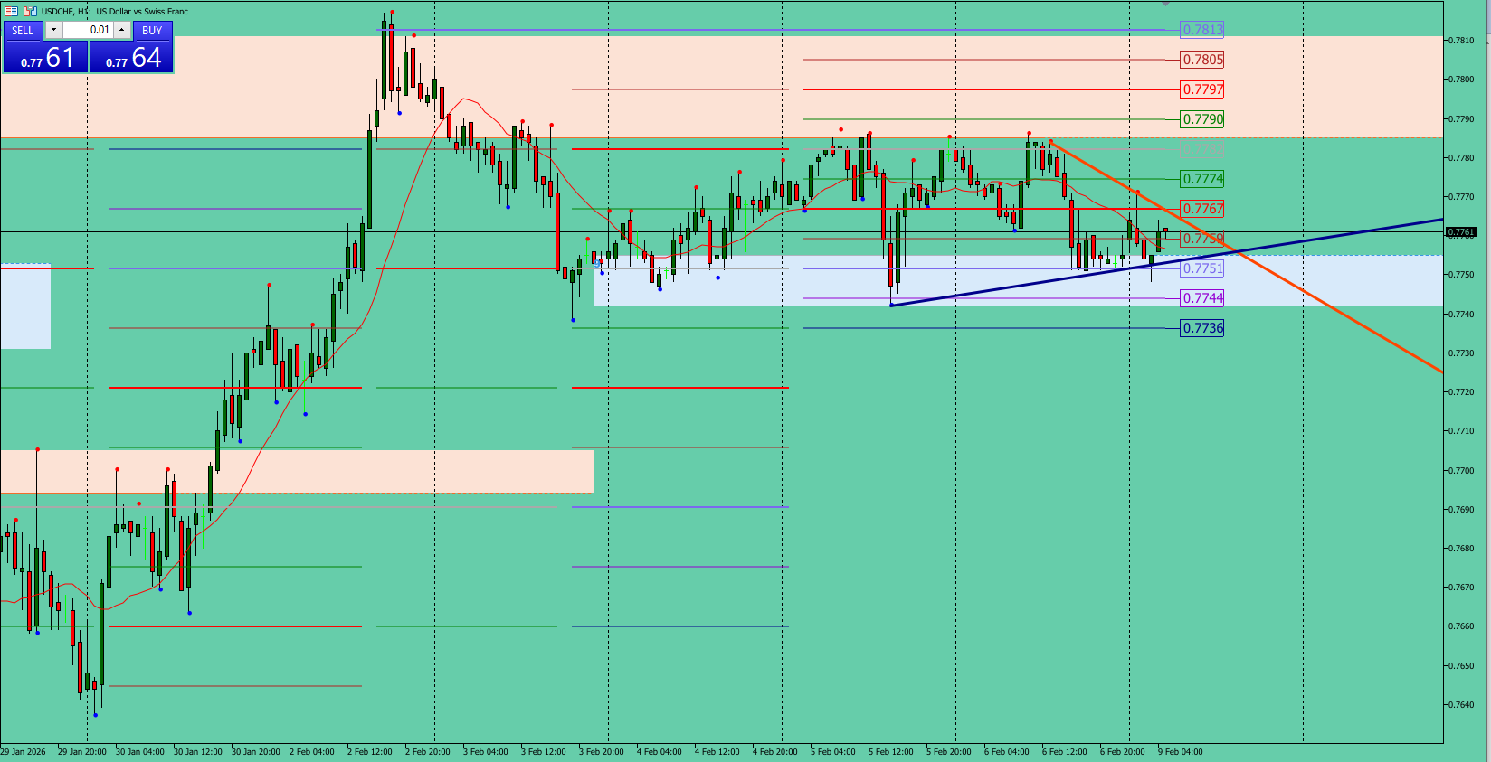The width and height of the screenshot is (1491, 762).
Task: Click the '29 Jan 2026' time label
Action: point(23,752)
